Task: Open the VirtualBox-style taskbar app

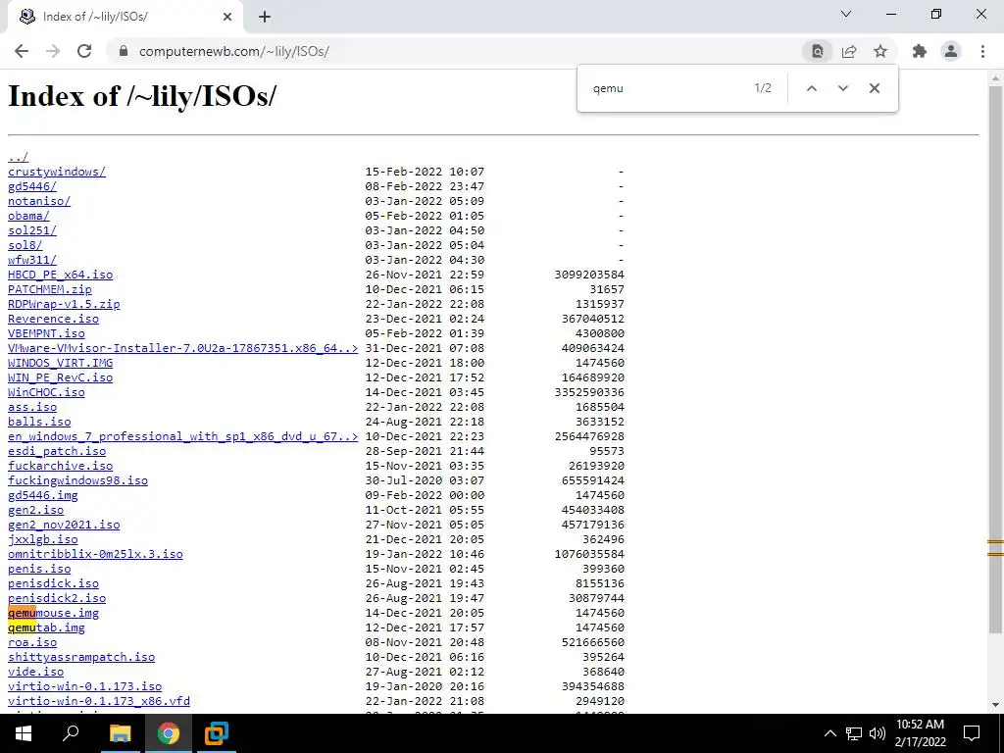Action: tap(217, 733)
